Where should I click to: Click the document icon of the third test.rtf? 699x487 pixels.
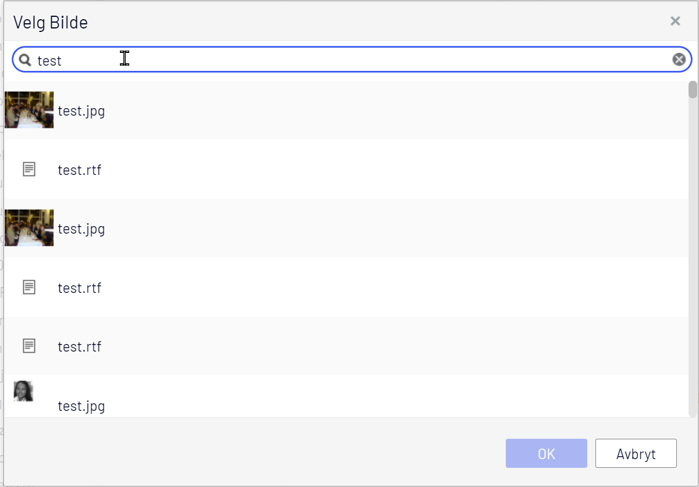point(29,346)
